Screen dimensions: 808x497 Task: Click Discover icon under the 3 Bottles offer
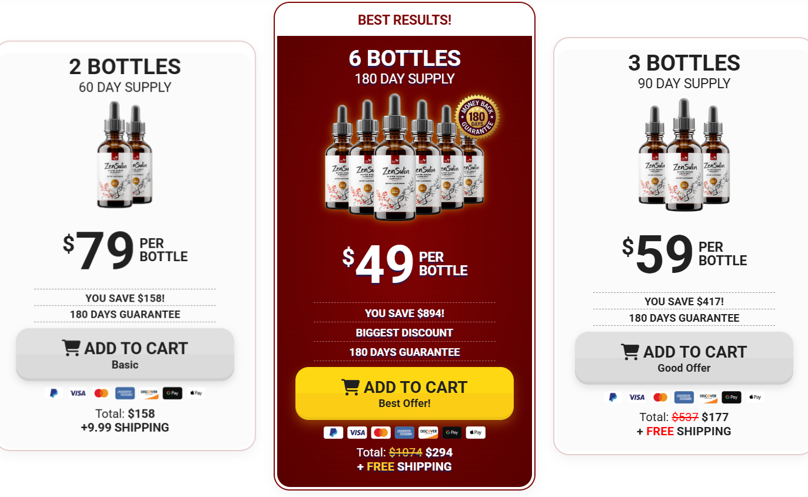[708, 397]
